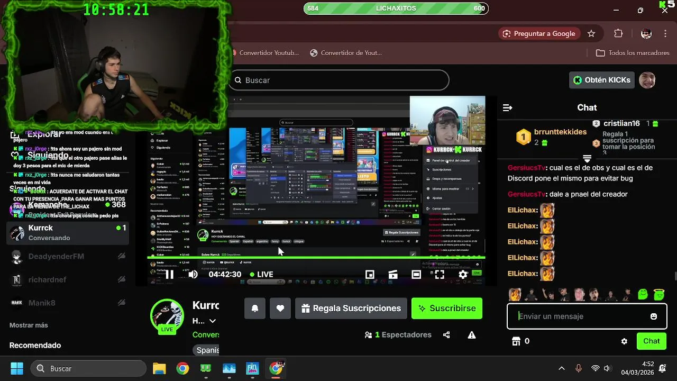
Task: Open cristiian16 leaderboard entry
Action: coord(626,123)
